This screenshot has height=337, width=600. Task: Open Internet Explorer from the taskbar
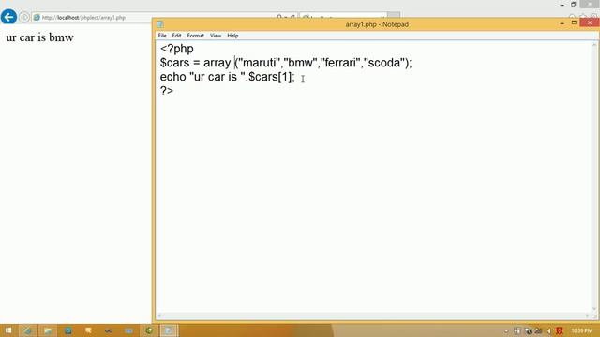tap(28, 330)
